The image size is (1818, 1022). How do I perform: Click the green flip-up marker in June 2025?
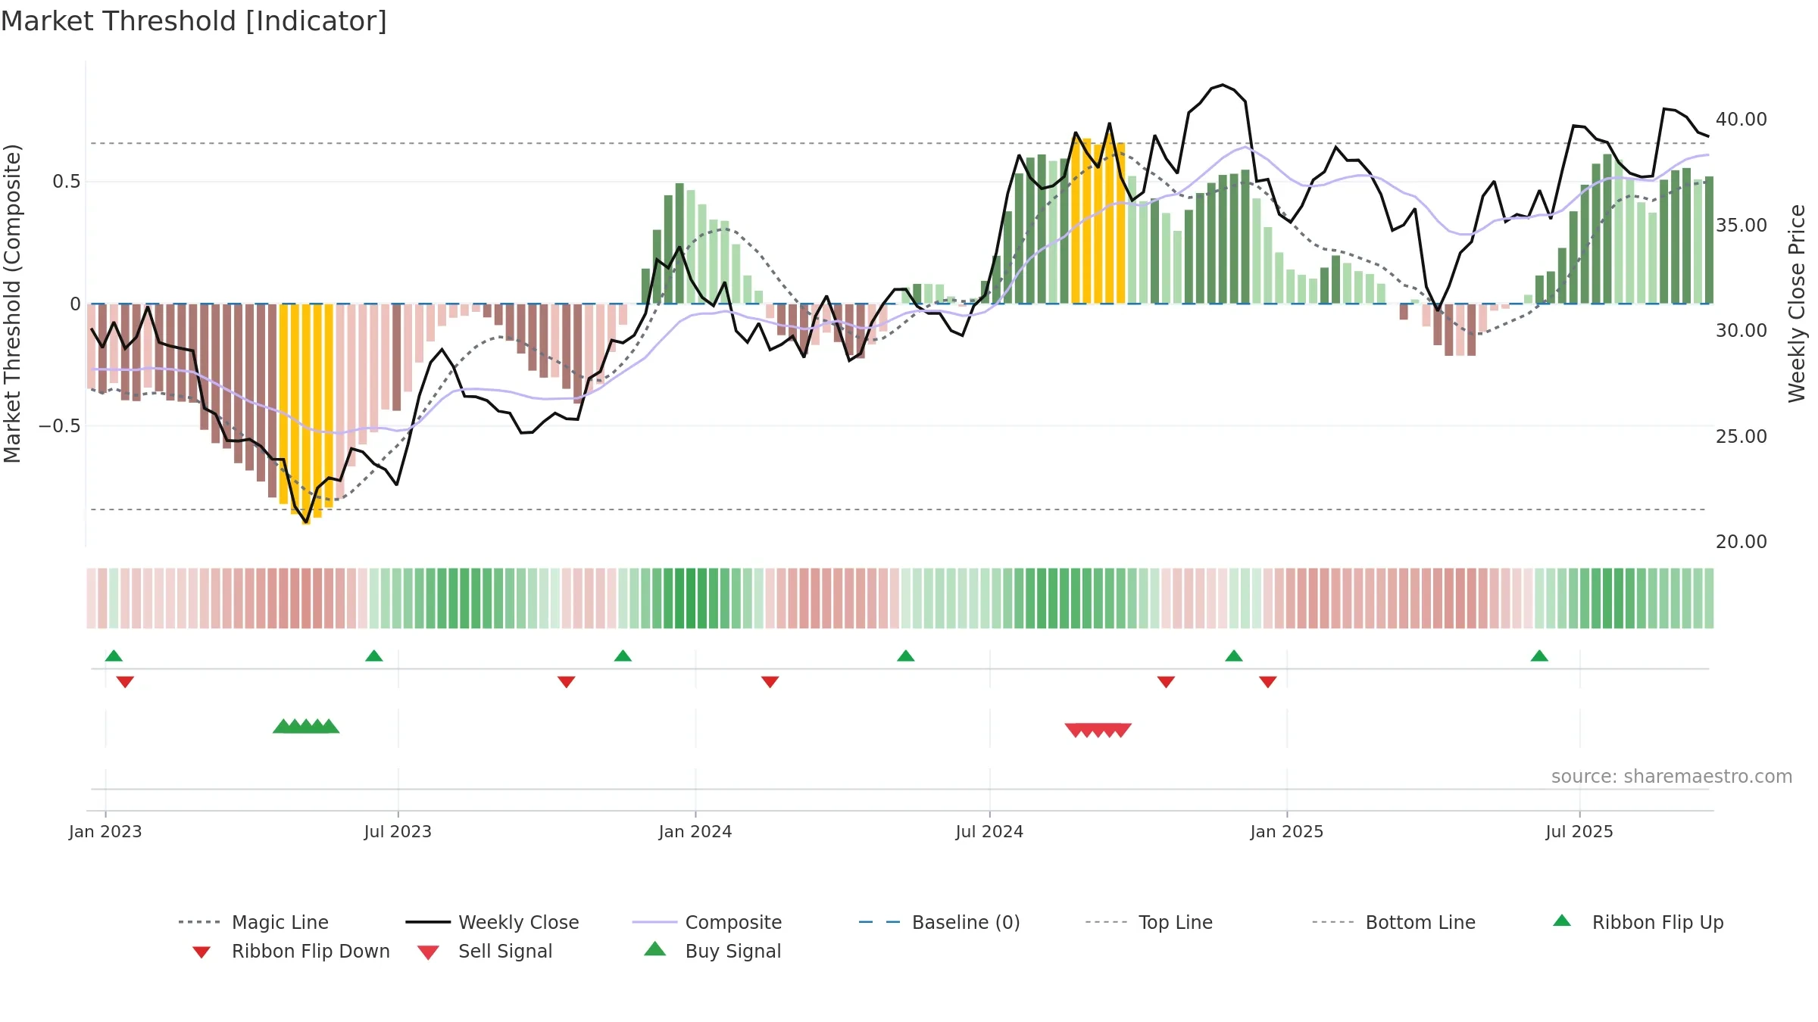(1539, 656)
